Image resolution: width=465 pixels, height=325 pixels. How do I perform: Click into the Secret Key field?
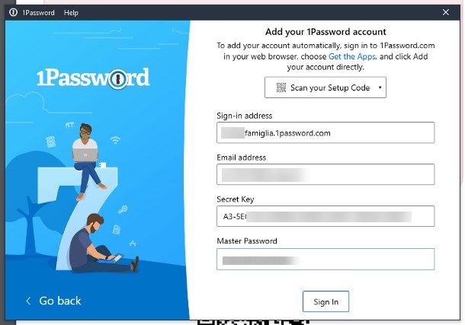[325, 216]
